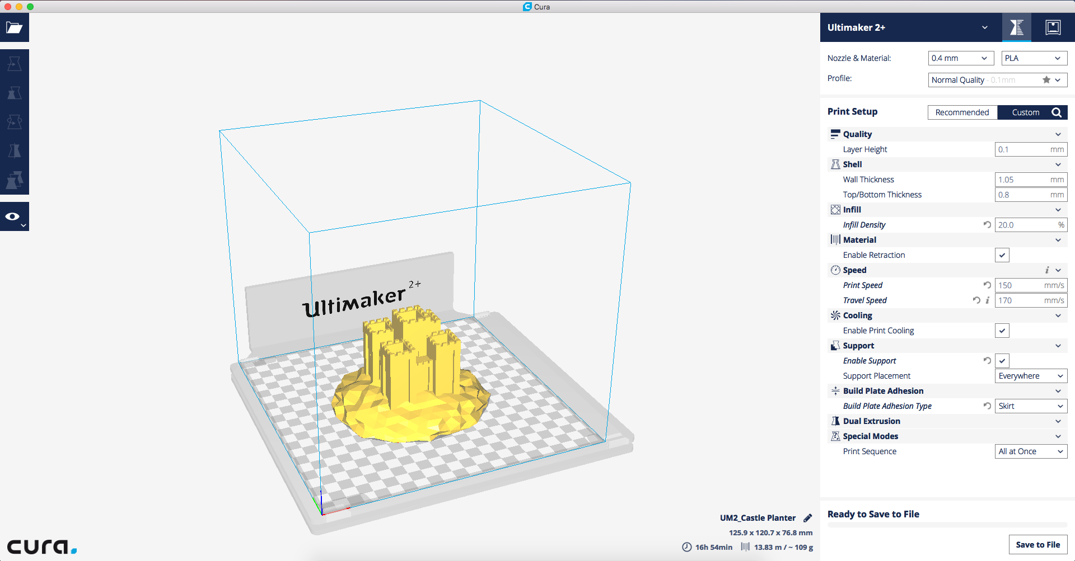Switch to the Custom print setup tab
This screenshot has height=561, width=1075.
click(1025, 112)
